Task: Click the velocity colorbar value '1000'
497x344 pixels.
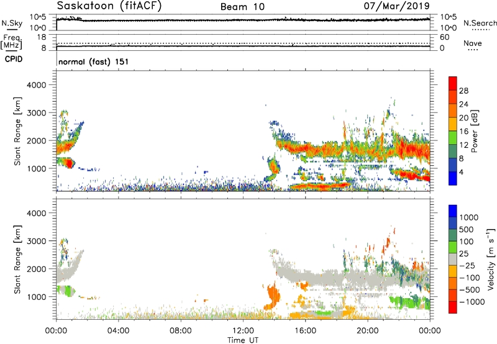Action: point(469,217)
